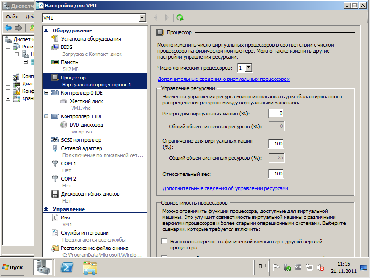Open link about виртуальных процессорах
The height and width of the screenshot is (278, 370).
click(x=223, y=79)
